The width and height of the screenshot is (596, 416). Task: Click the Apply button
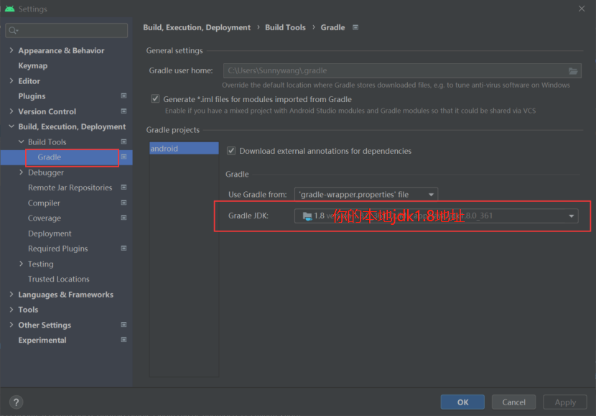564,402
